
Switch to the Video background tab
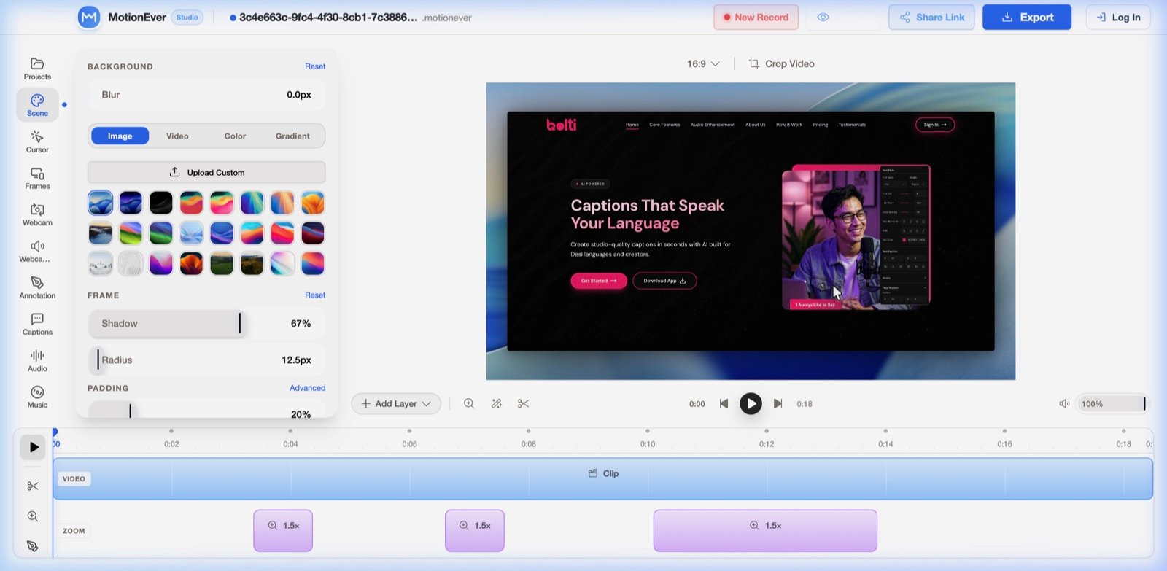177,136
